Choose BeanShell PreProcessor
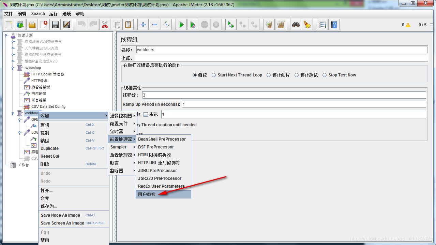The width and height of the screenshot is (436, 245). point(163,139)
